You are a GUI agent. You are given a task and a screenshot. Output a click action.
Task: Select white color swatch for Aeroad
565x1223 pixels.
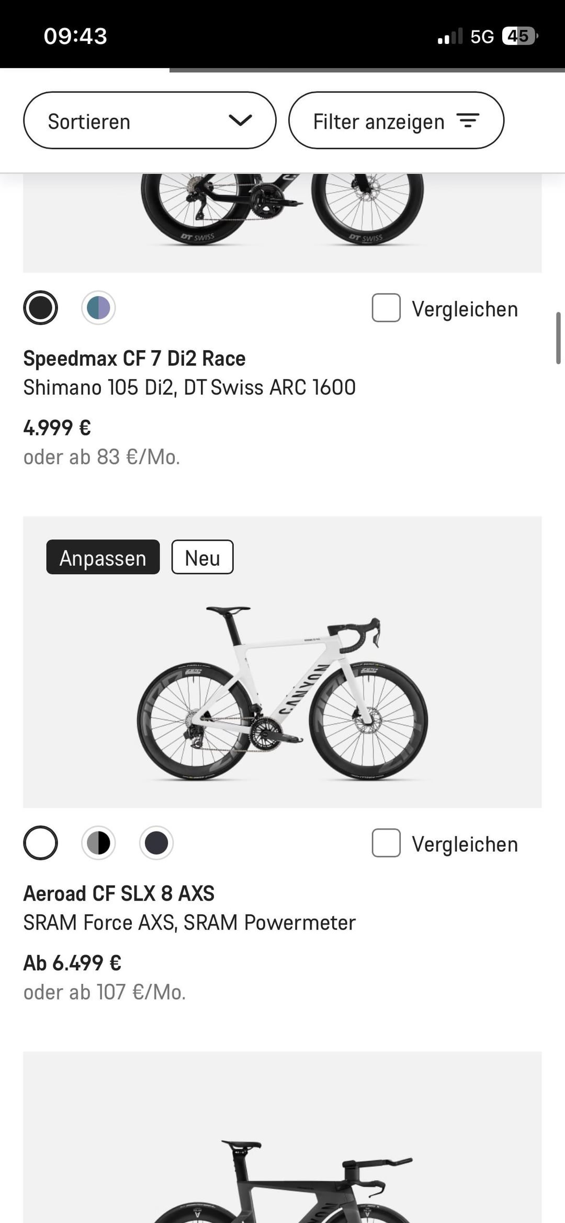pyautogui.click(x=40, y=843)
